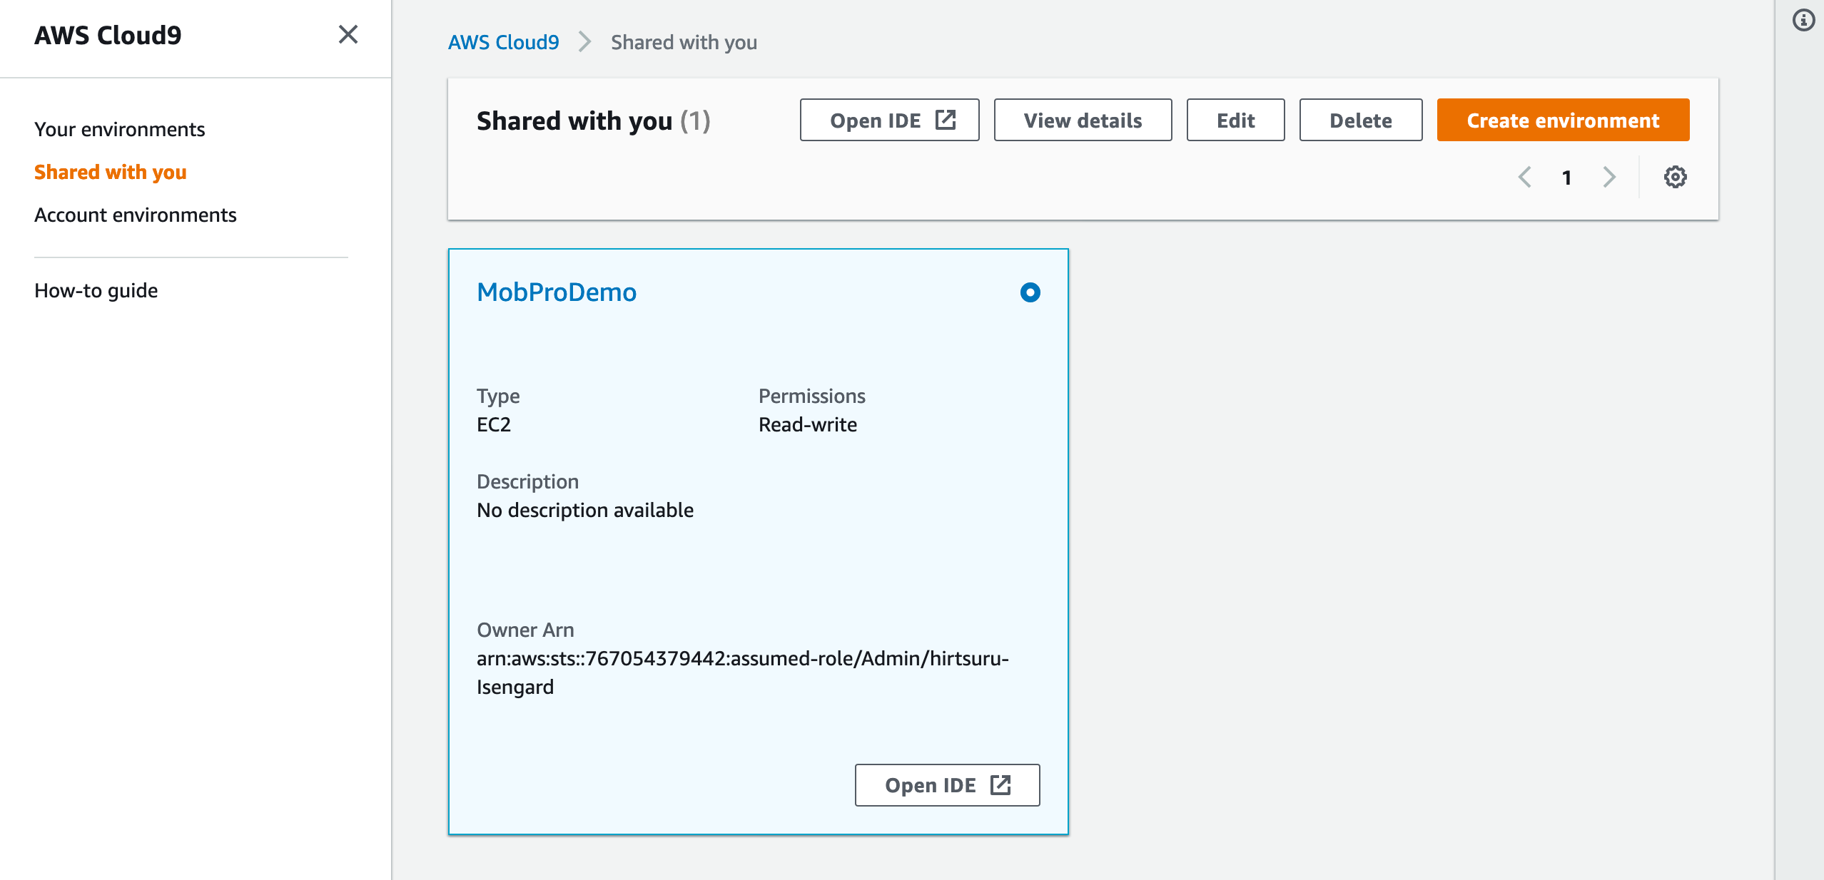Image resolution: width=1824 pixels, height=880 pixels.
Task: Close the AWS Cloud9 sidebar panel
Action: pyautogui.click(x=348, y=34)
